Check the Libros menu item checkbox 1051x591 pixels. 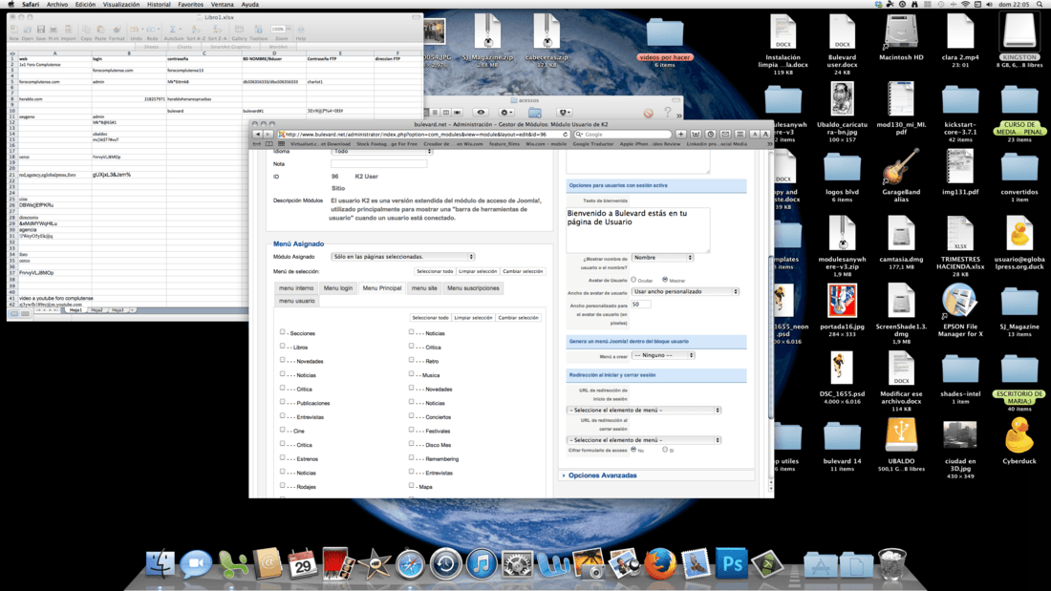(x=282, y=346)
